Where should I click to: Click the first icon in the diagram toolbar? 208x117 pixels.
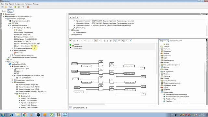coord(71,41)
